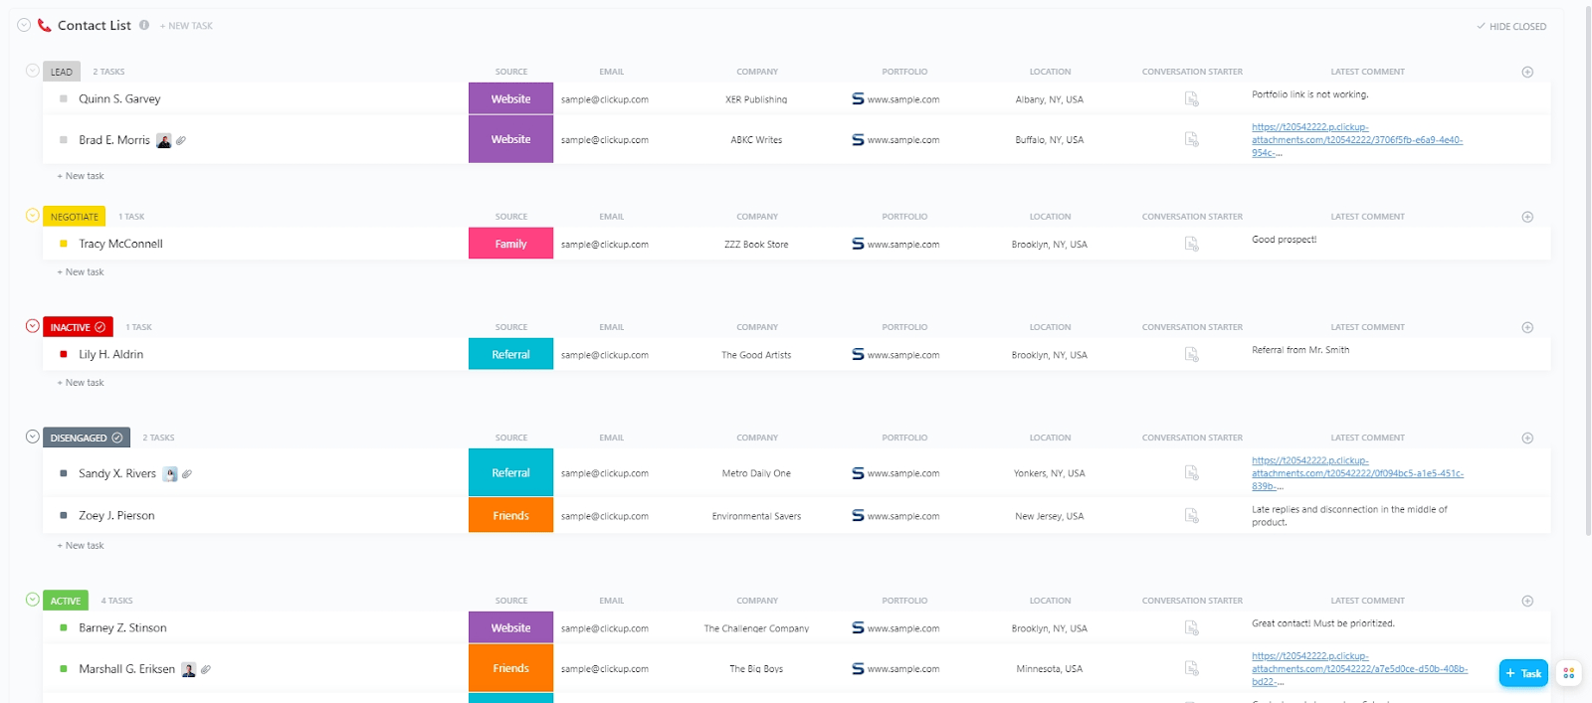Screen dimensions: 1592x703
Task: Add column in INACTIVE group header
Action: [x=1527, y=327]
